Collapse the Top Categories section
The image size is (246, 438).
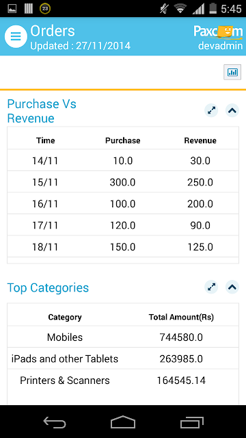232,287
